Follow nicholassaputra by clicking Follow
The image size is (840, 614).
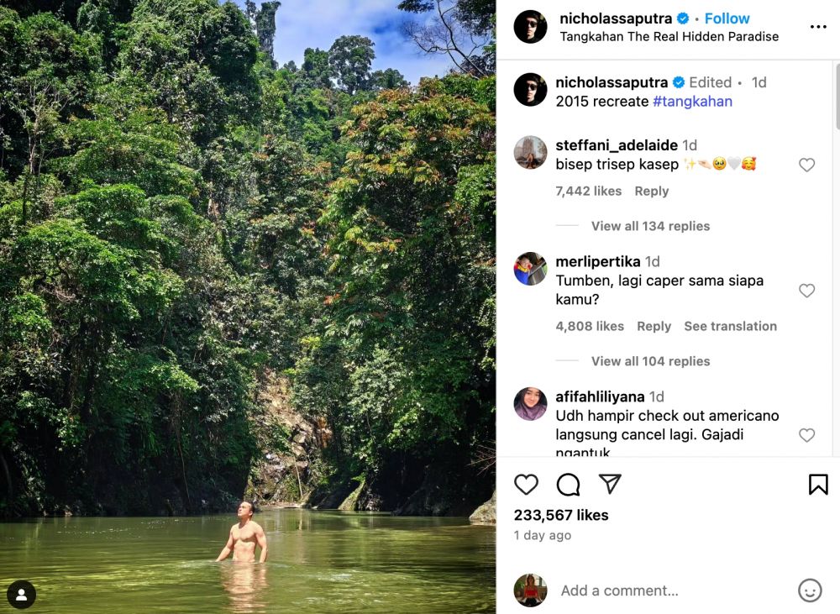[727, 18]
